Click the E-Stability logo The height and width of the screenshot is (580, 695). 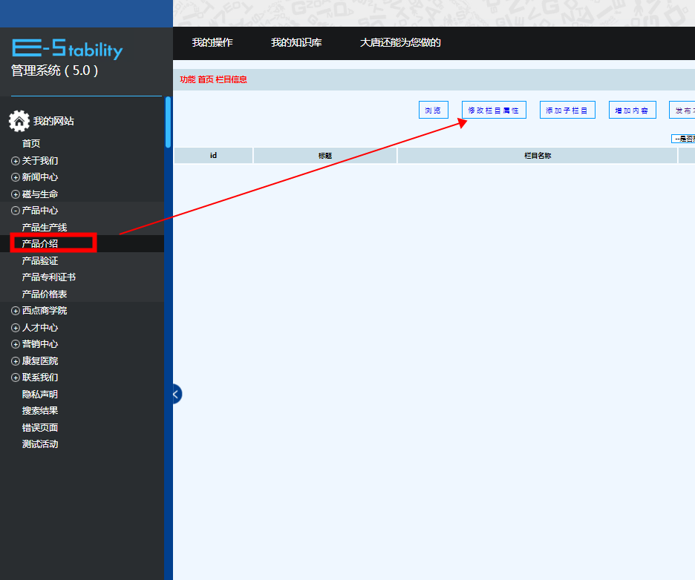coord(67,49)
